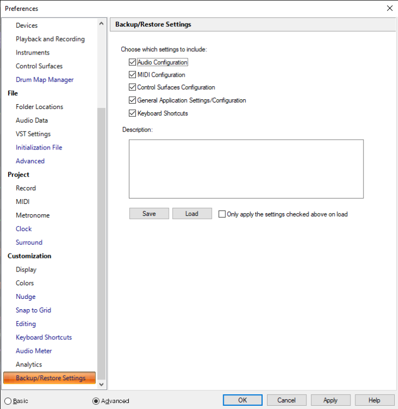Image resolution: width=398 pixels, height=409 pixels.
Task: Toggle Control Surfaces Configuration checkbox
Action: [133, 87]
